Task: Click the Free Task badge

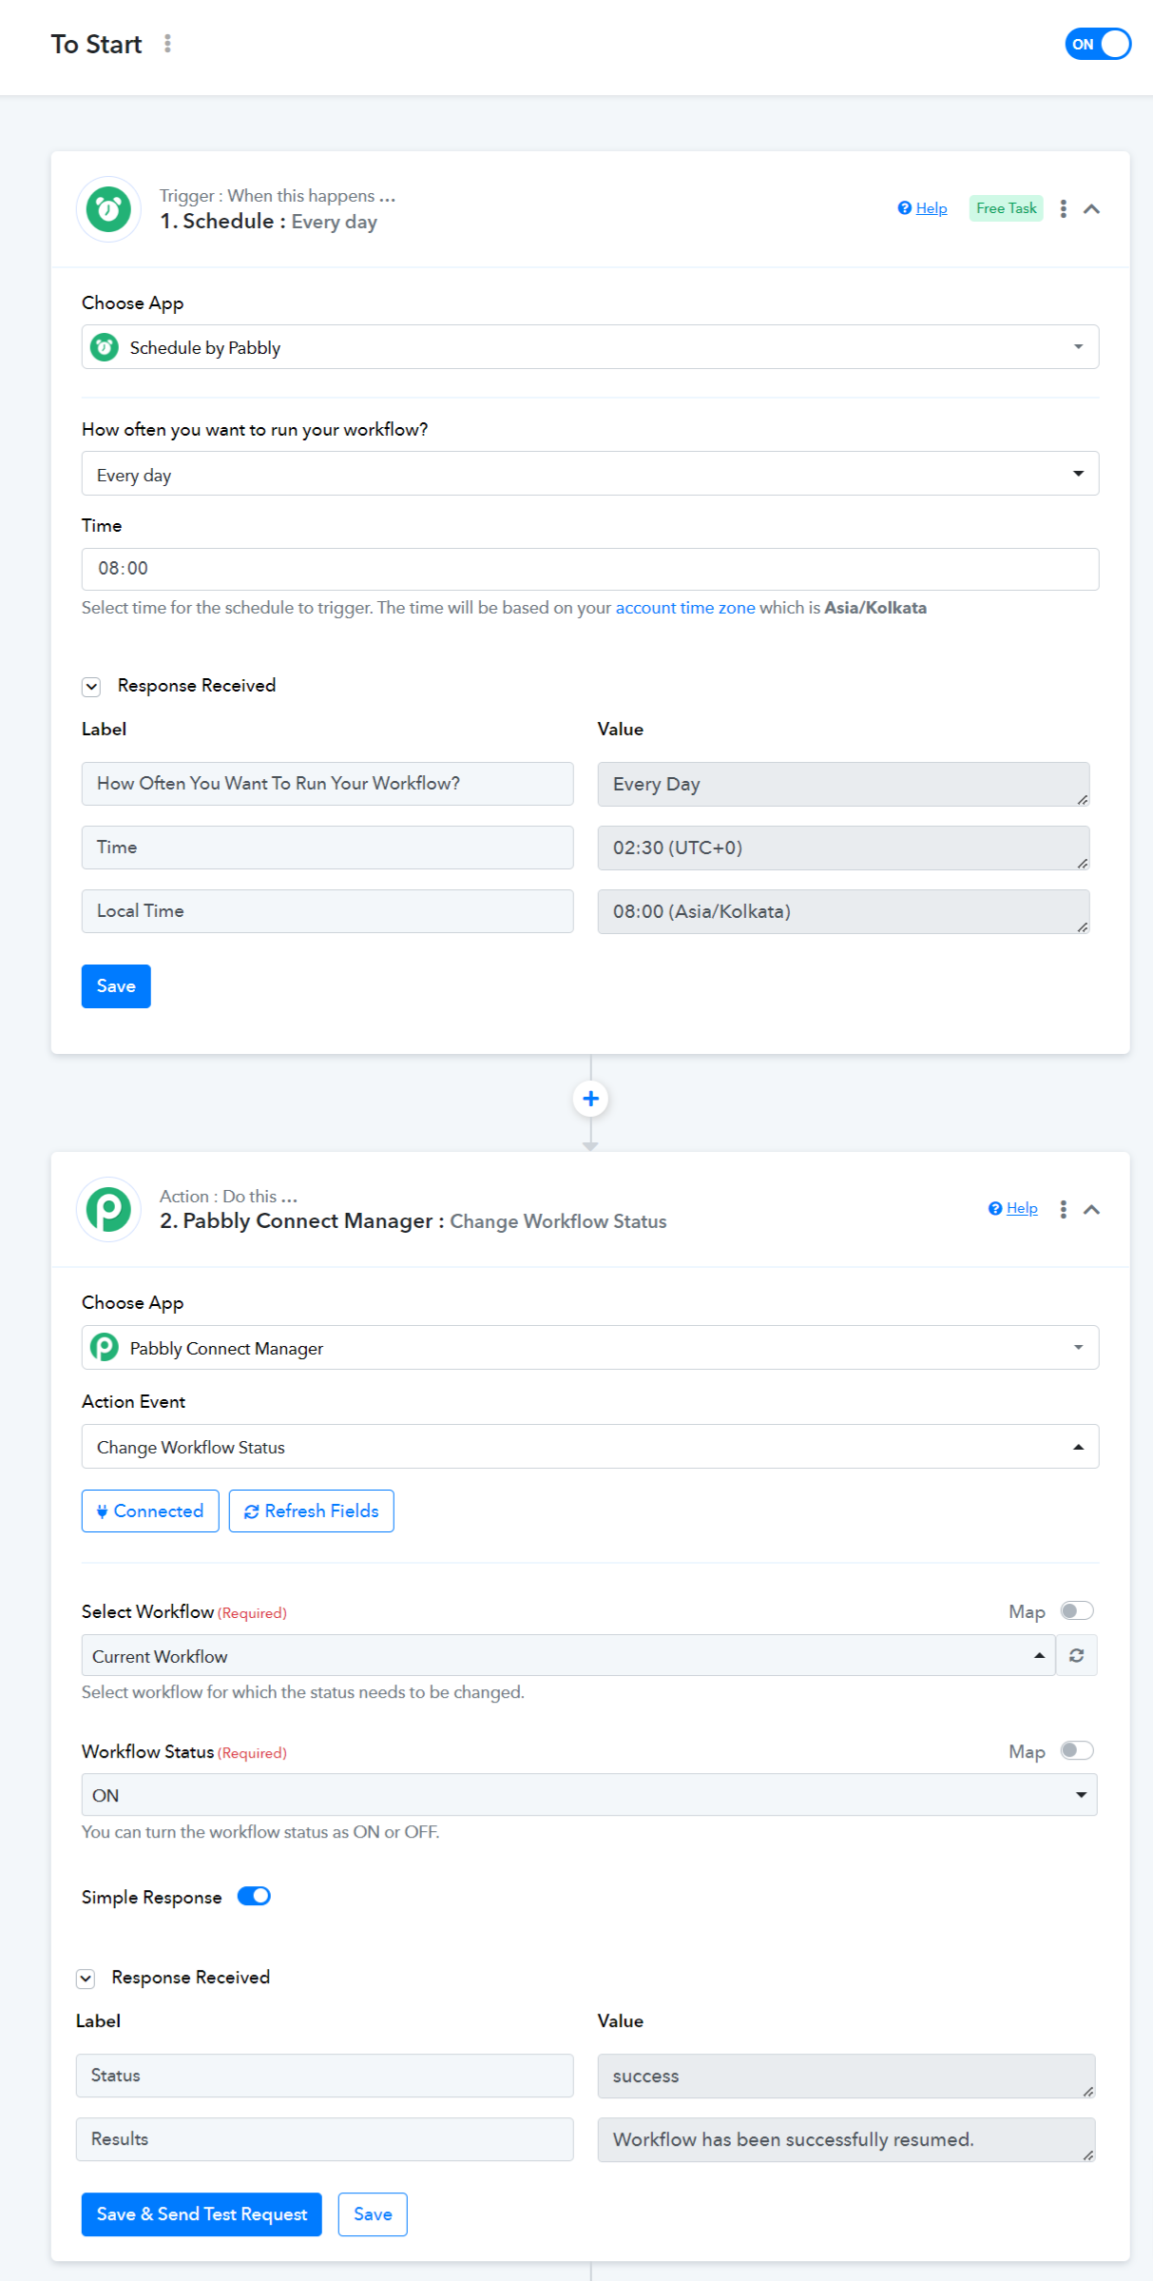Action: [1006, 208]
